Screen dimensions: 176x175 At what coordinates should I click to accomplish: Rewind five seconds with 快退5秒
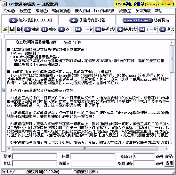click(x=105, y=29)
